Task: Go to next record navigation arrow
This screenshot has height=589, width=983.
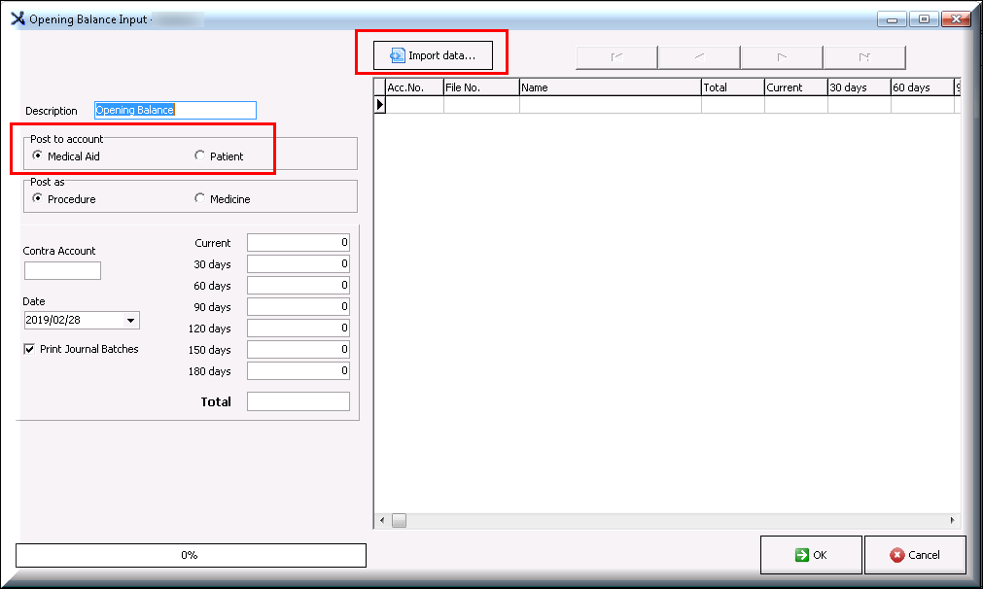Action: tap(782, 57)
